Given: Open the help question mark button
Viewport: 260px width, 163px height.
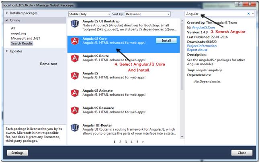Looking at the screenshot, I should (x=239, y=4).
